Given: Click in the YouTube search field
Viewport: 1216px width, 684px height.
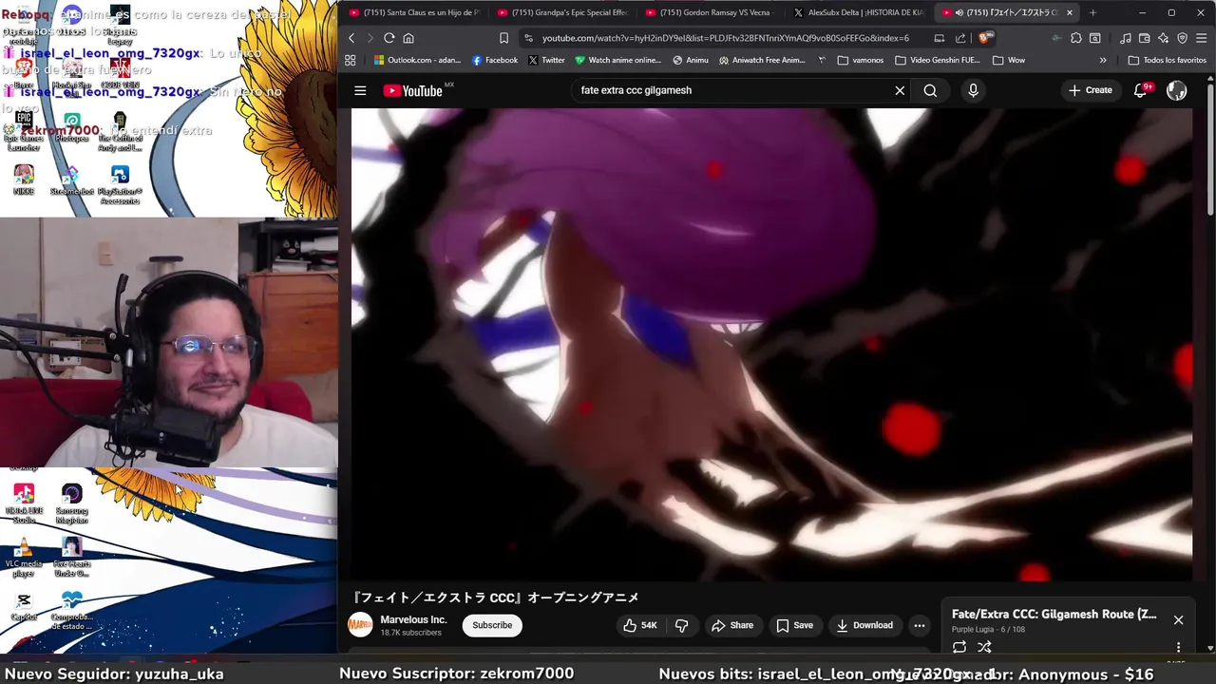Looking at the screenshot, I should [x=731, y=90].
